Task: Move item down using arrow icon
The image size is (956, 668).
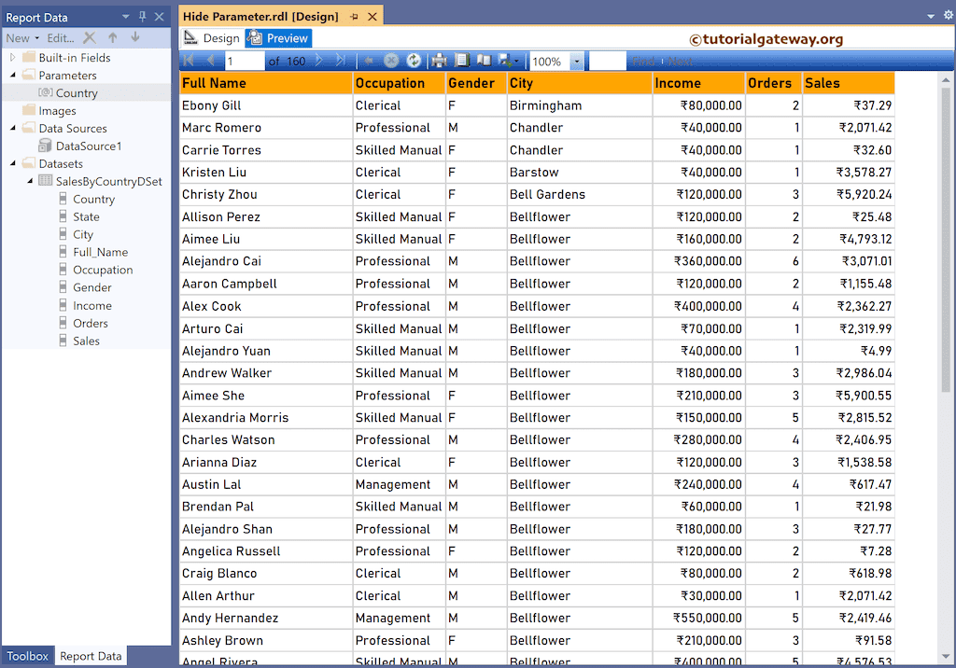Action: [x=135, y=37]
